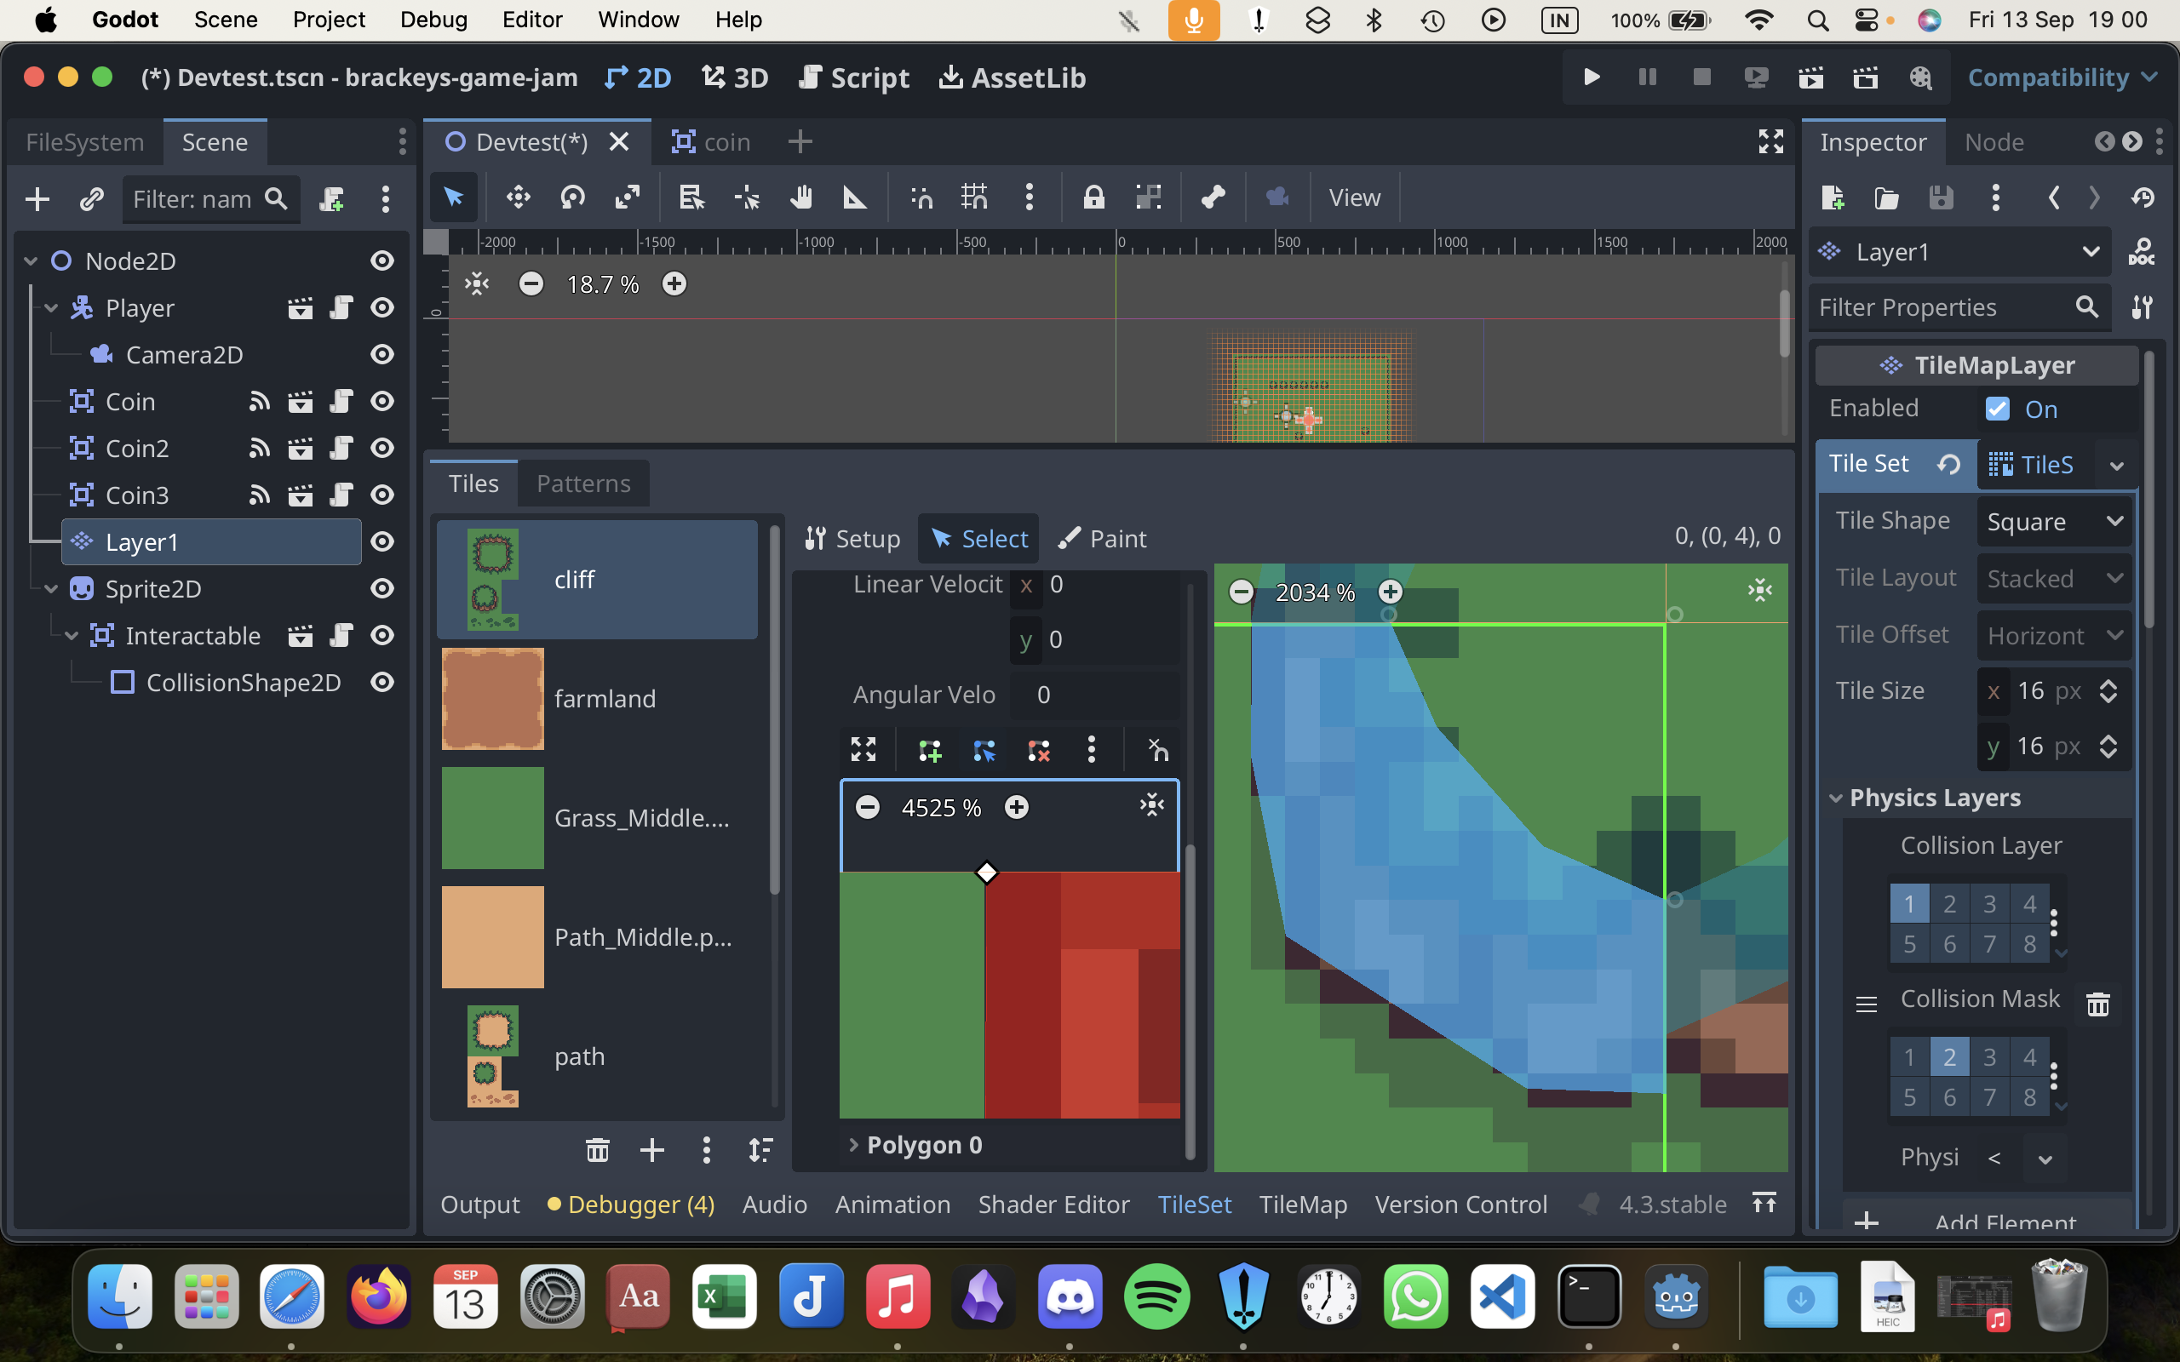Open the Tile Shape Square dropdown
The image size is (2180, 1362).
click(2055, 522)
